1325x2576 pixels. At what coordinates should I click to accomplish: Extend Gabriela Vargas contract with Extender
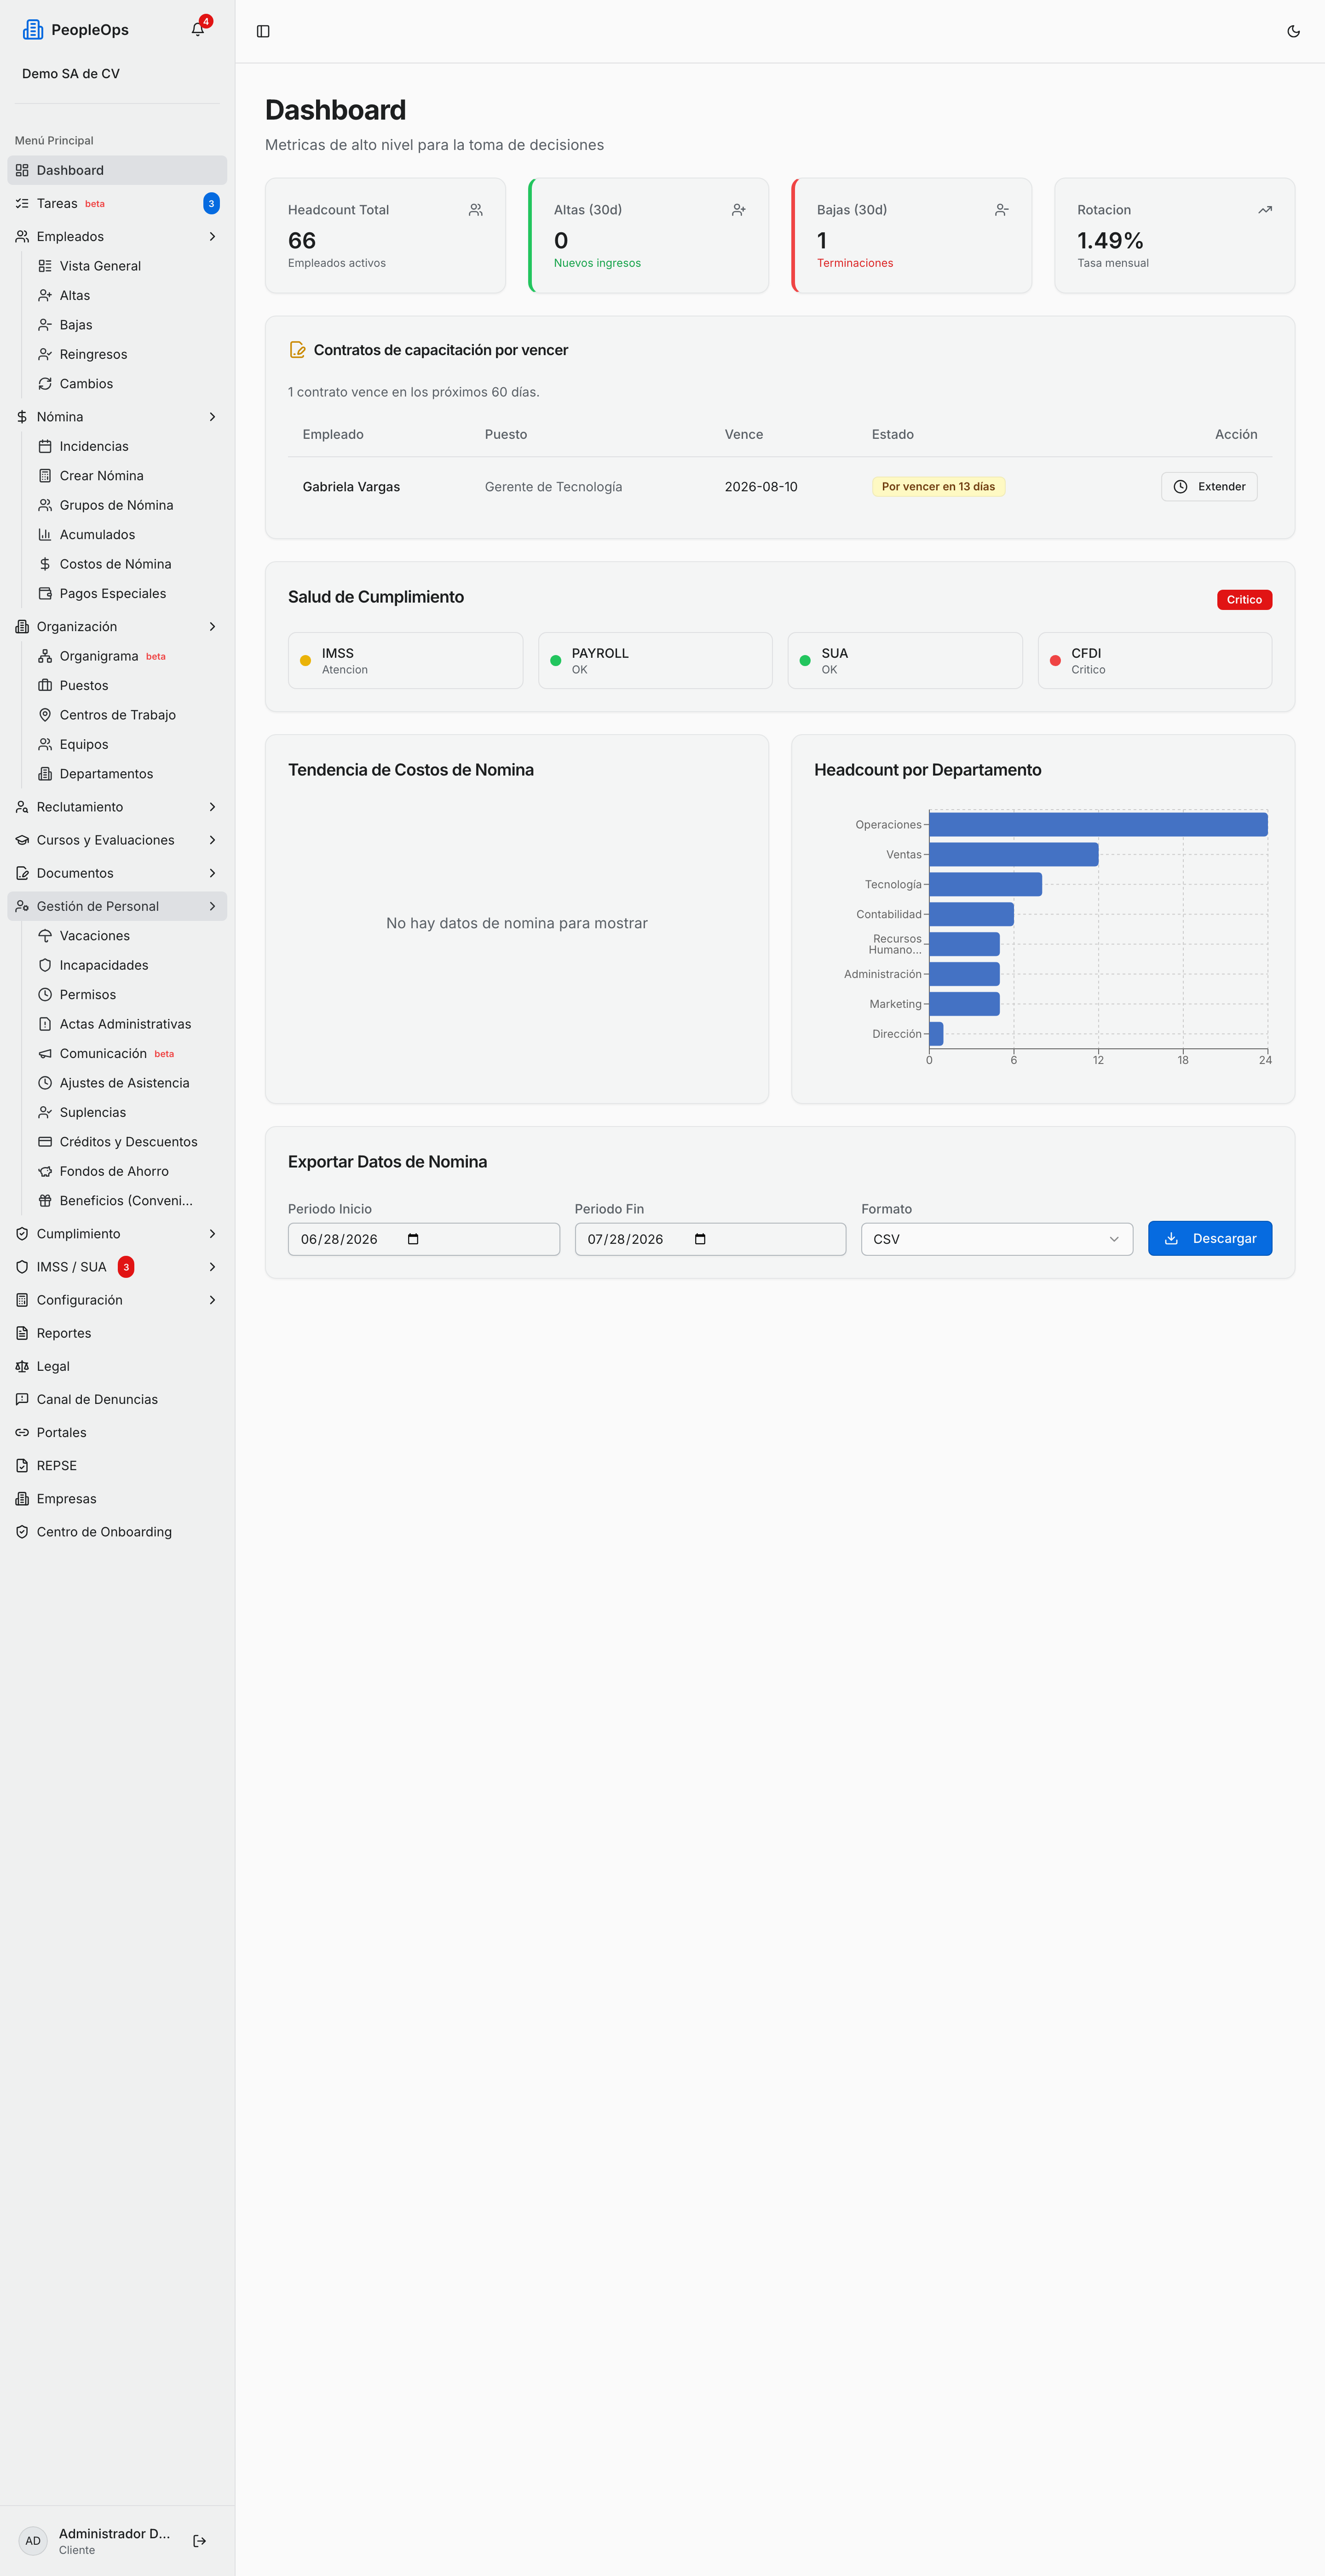click(x=1208, y=487)
